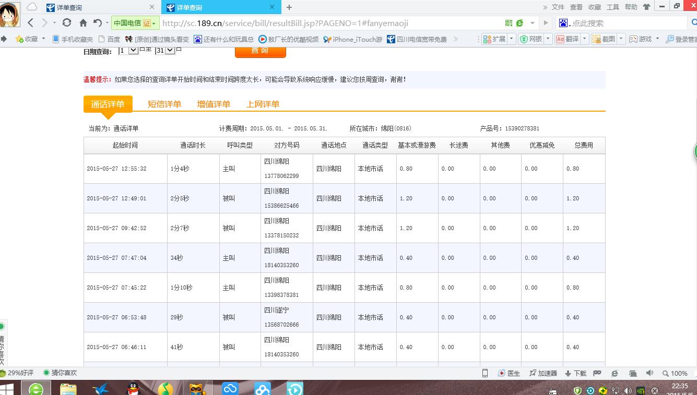Open the end-day dropdown showing 31
Viewport: 697px width, 395px height.
pyautogui.click(x=165, y=51)
